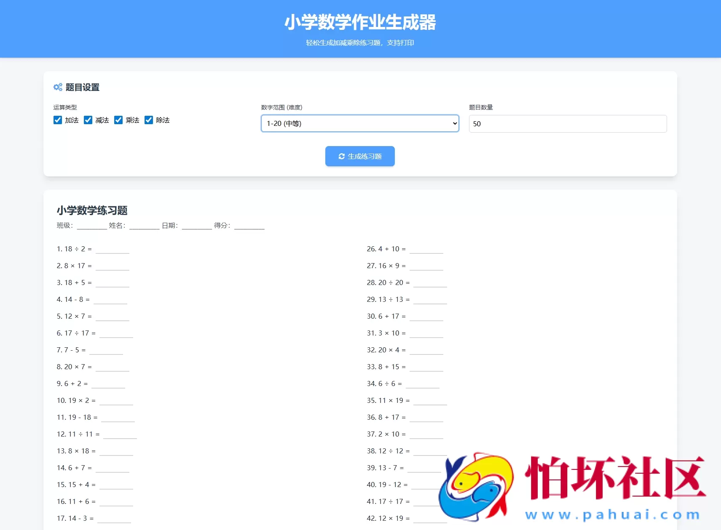Uncheck the 加法 checkbox
721x530 pixels.
pyautogui.click(x=58, y=120)
